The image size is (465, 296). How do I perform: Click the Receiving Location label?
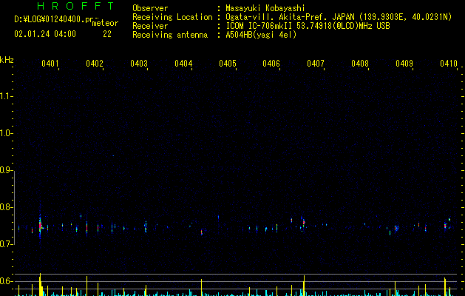click(x=172, y=17)
